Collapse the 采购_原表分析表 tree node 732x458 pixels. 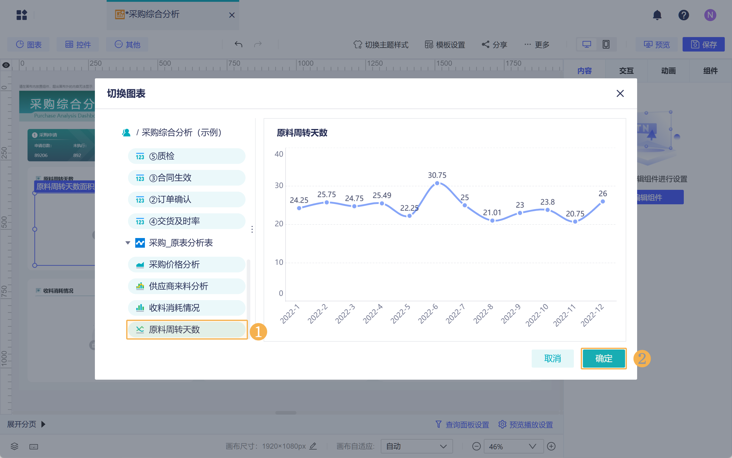(x=128, y=243)
